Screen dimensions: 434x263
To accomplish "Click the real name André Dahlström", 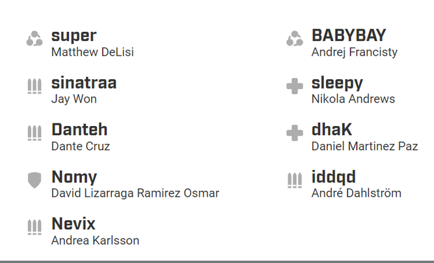I will coord(356,193).
